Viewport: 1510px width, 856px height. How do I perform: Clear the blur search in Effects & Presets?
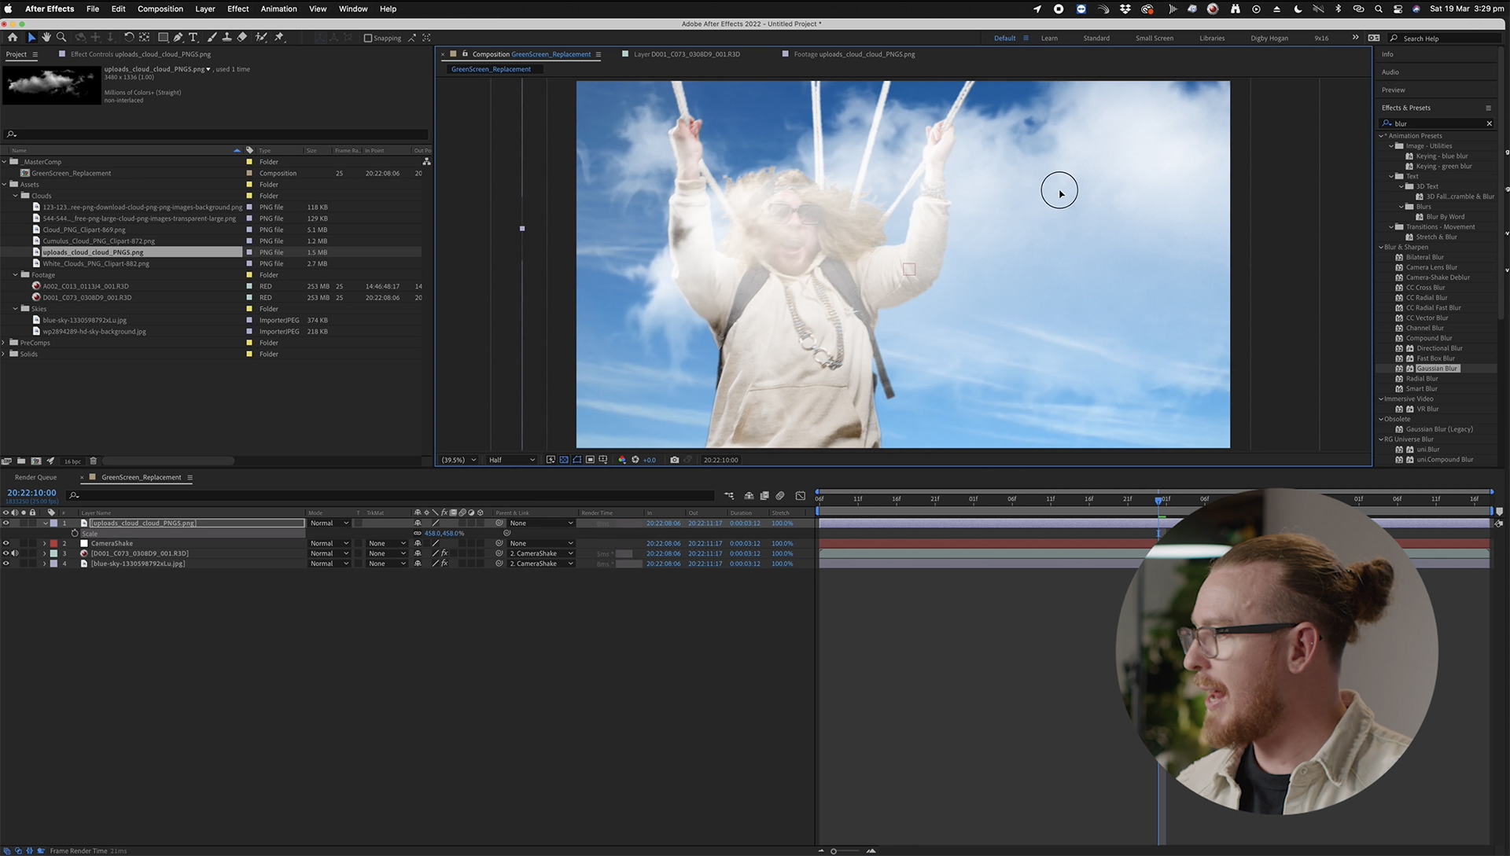1489,123
